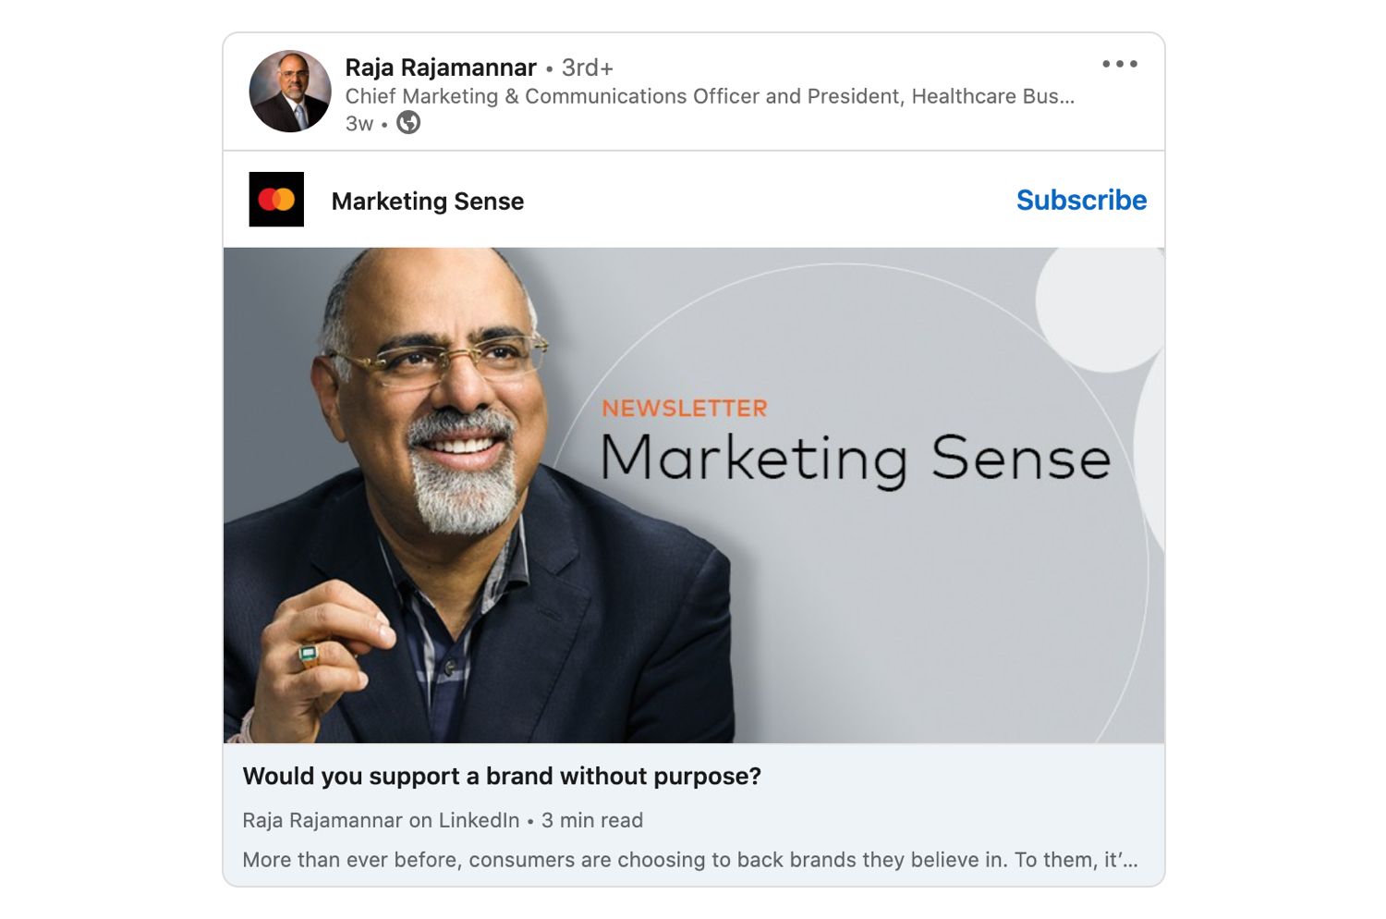The image size is (1386, 919).
Task: Click the '3 min read' label
Action: click(x=592, y=820)
